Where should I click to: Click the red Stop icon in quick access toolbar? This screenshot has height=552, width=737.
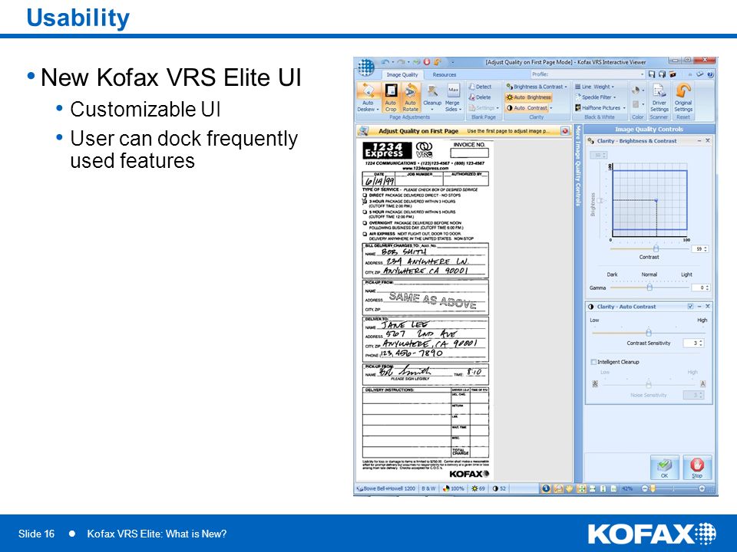[427, 62]
